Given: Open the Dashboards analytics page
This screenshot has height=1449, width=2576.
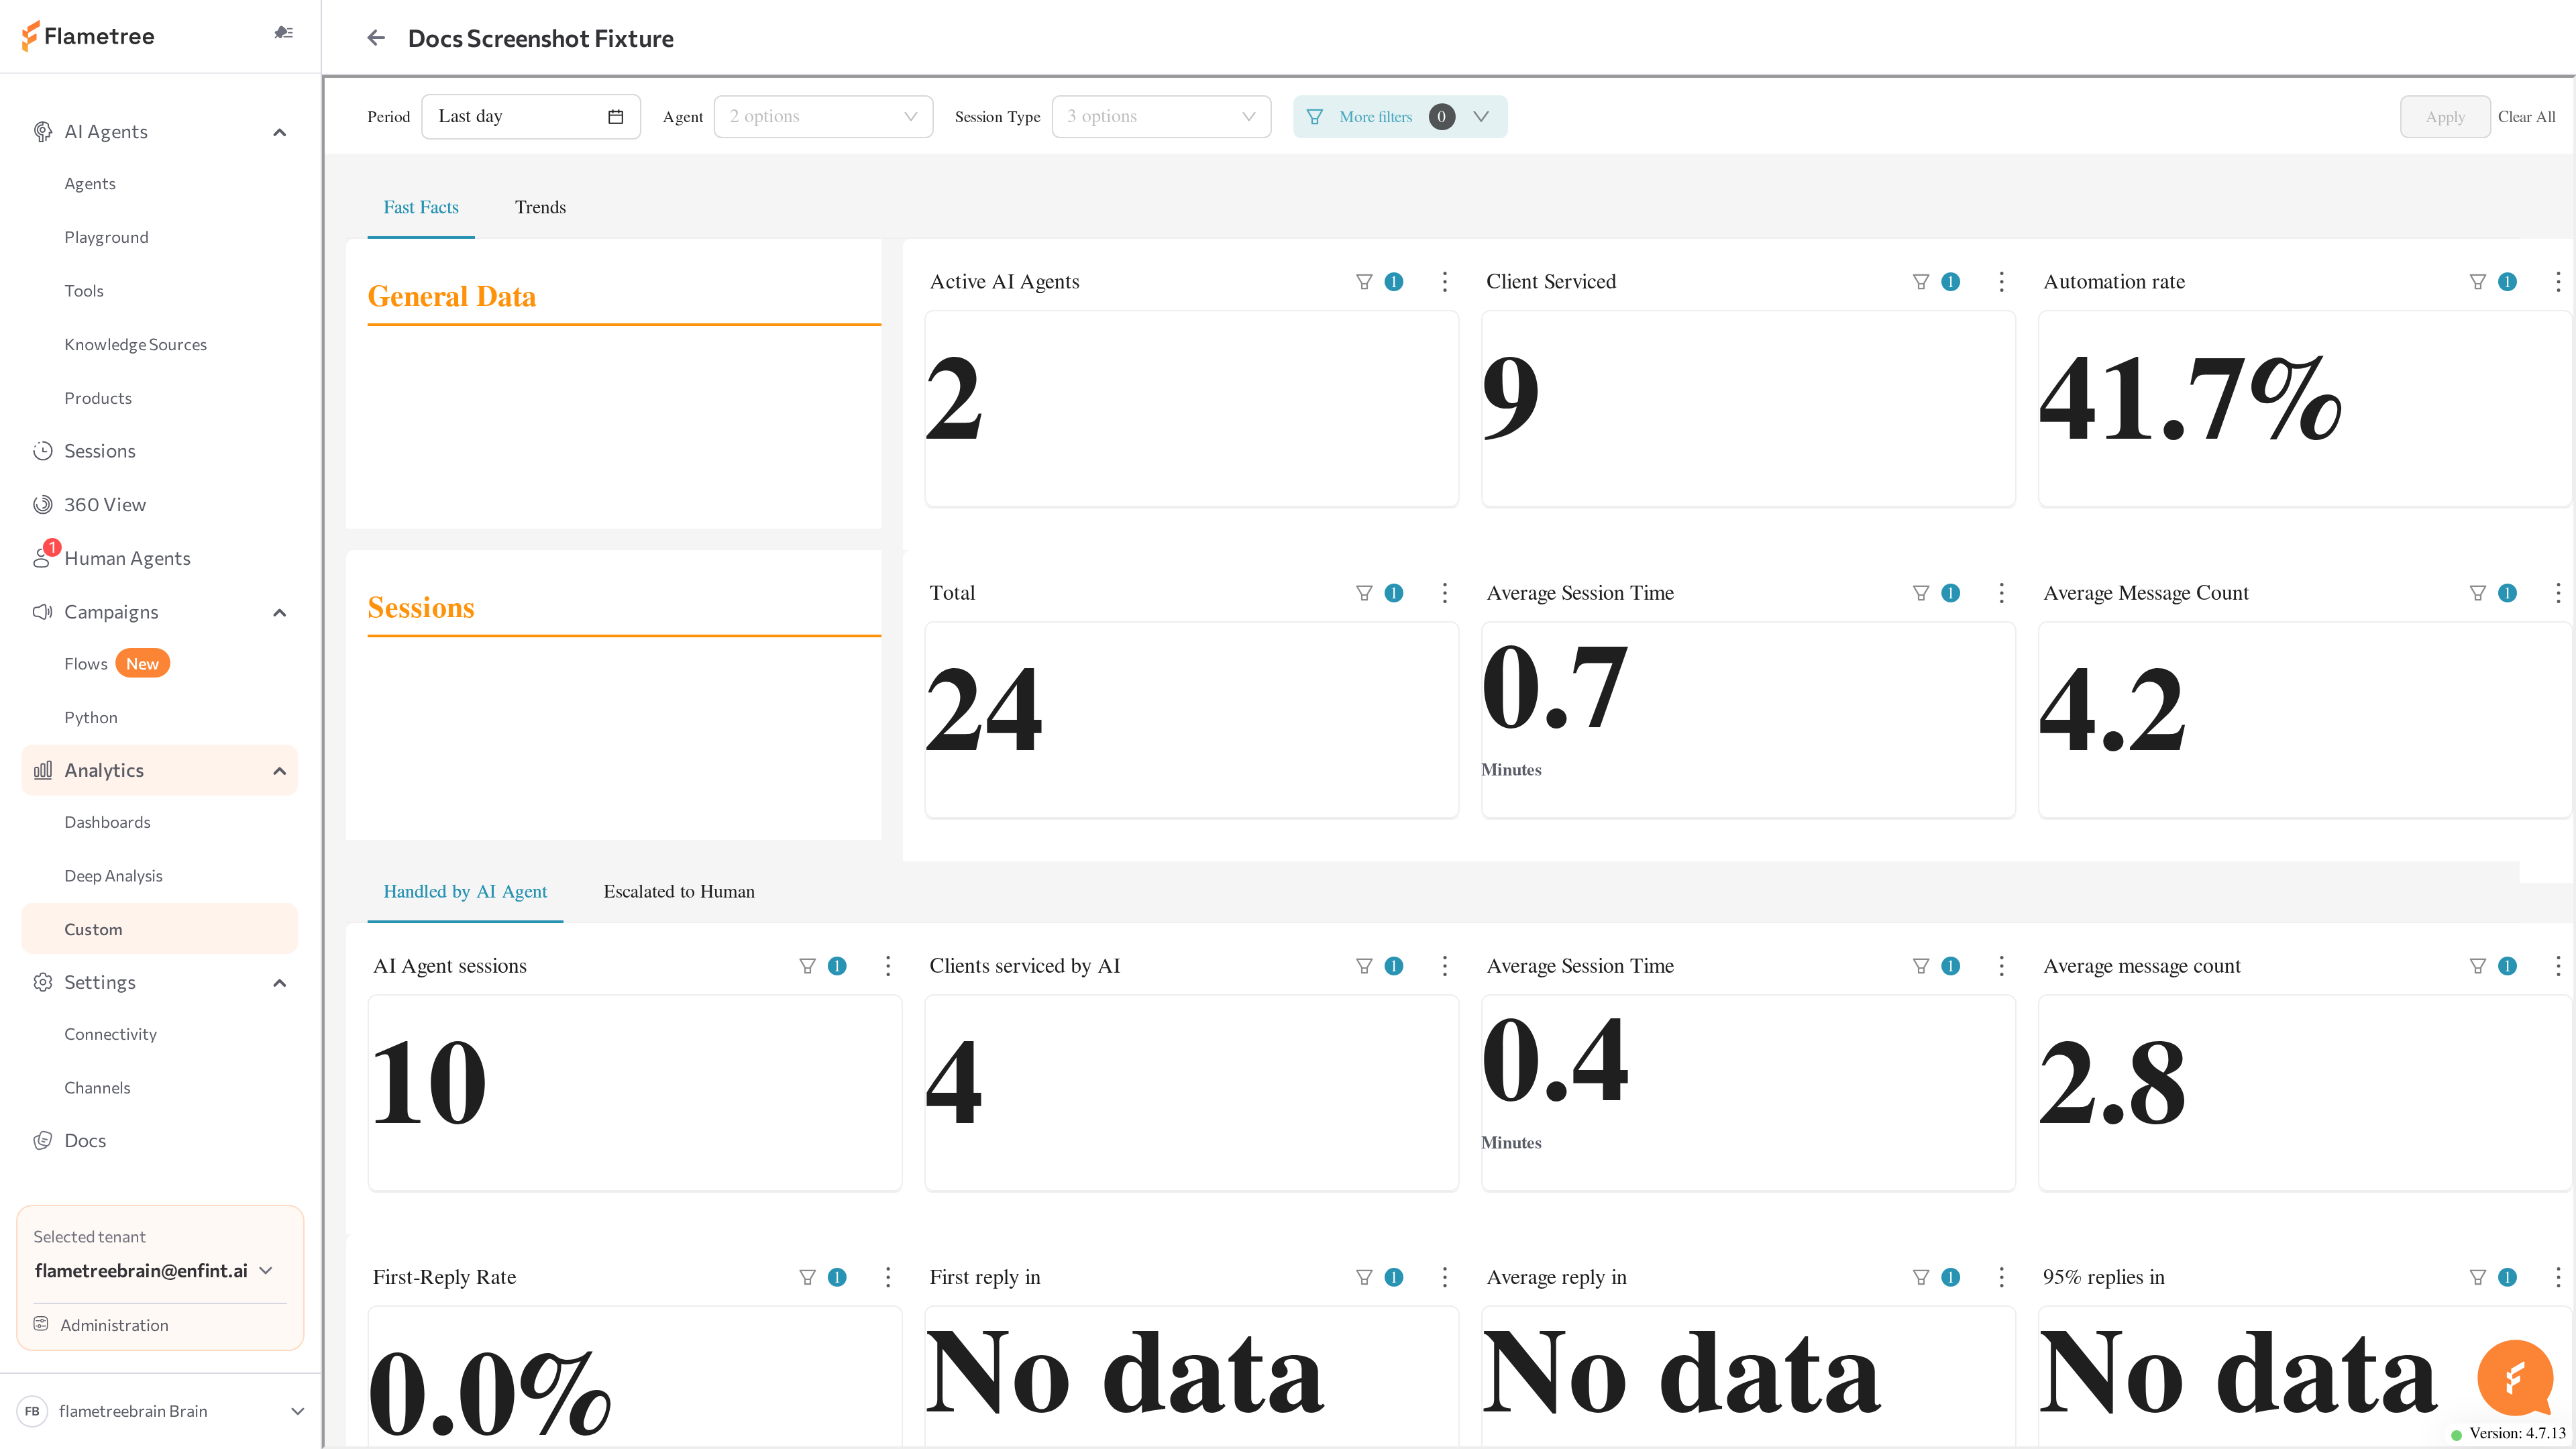Looking at the screenshot, I should (x=107, y=822).
